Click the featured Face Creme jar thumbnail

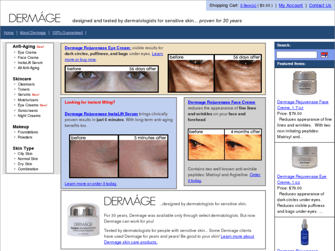[304, 83]
